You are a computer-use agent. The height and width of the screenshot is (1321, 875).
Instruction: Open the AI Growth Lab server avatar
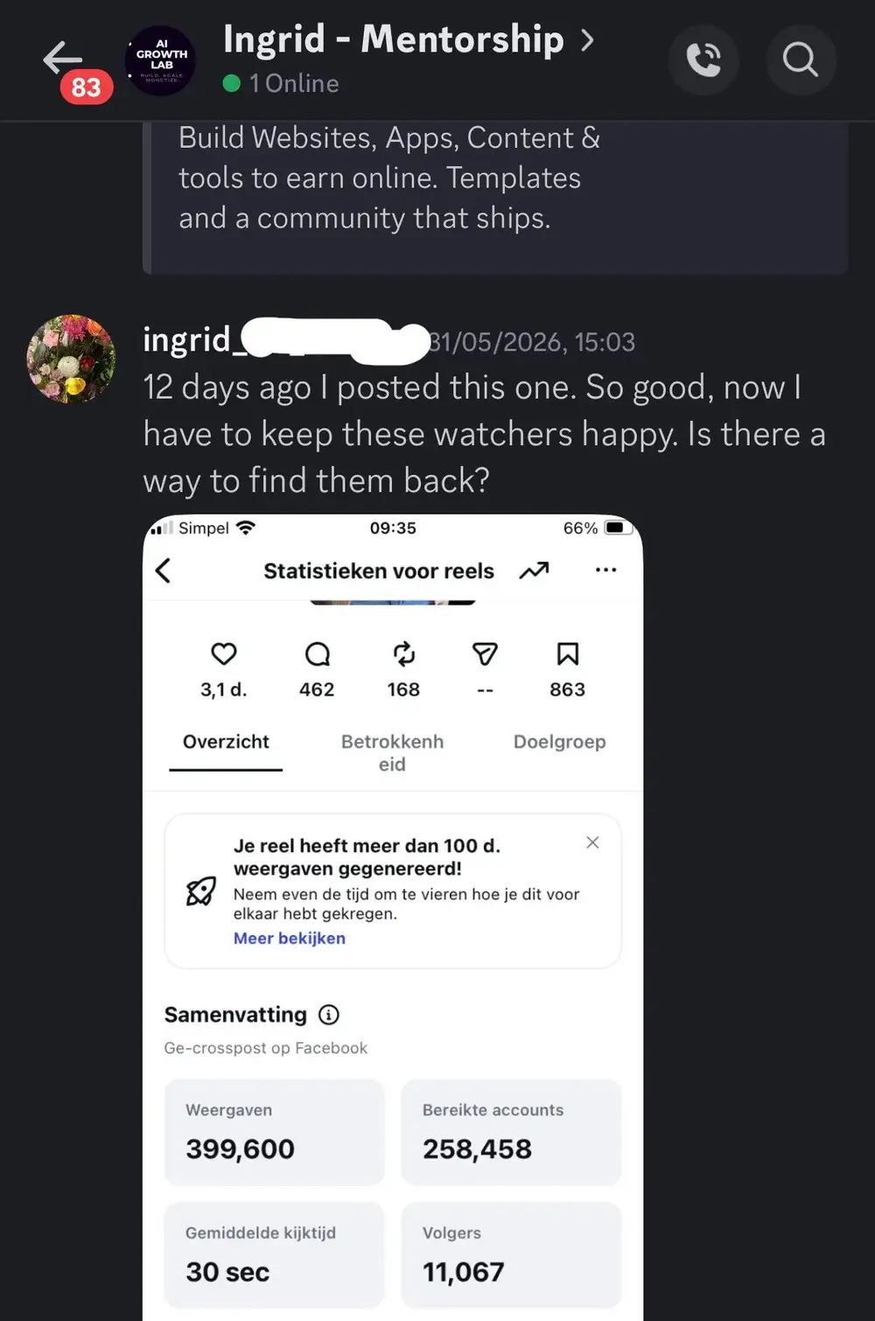point(161,59)
